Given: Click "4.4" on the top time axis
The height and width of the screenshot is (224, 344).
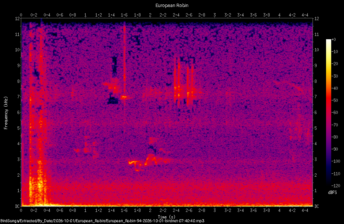Looking at the screenshot, I should pos(305,15).
